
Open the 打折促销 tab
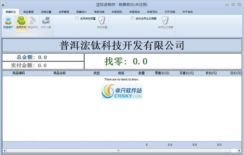[x=170, y=12]
